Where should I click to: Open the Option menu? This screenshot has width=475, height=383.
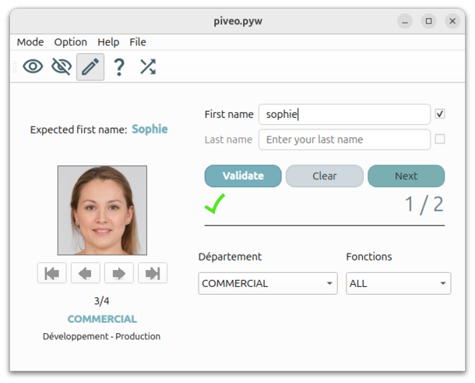(x=71, y=42)
